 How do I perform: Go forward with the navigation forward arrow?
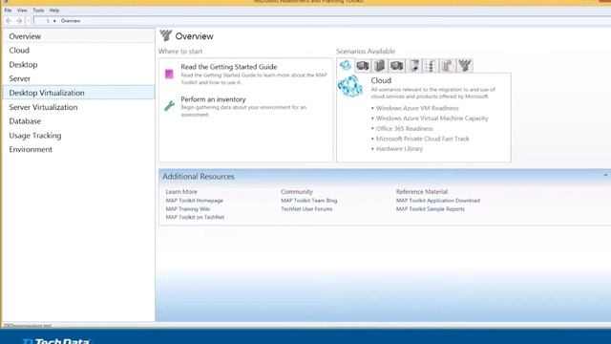click(x=19, y=21)
